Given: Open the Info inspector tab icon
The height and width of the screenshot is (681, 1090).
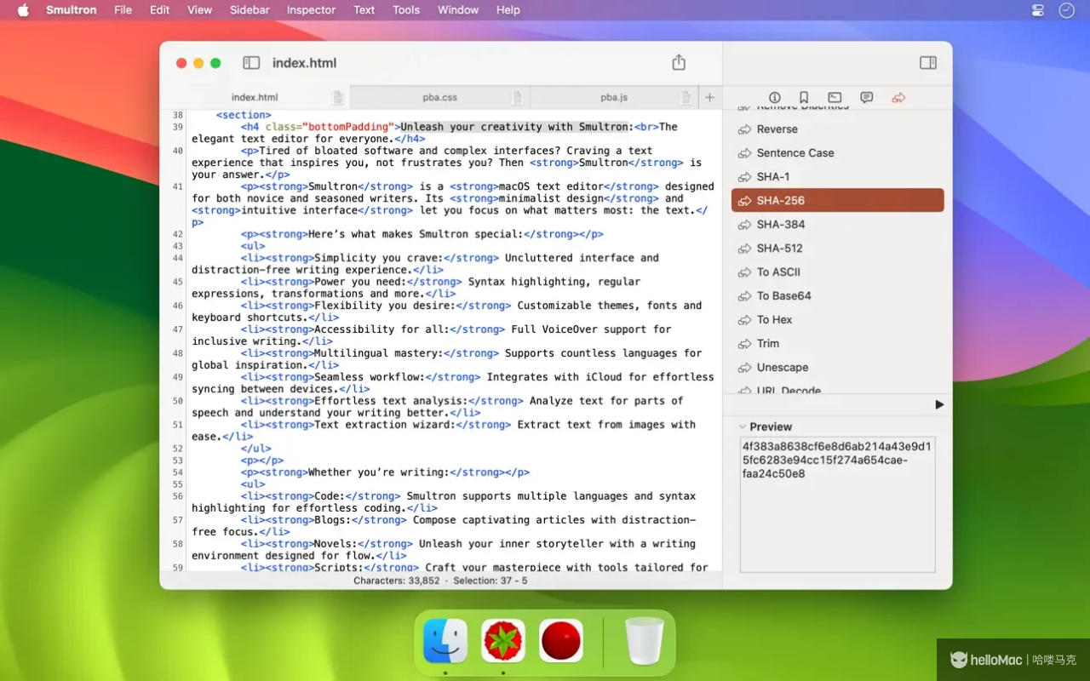Looking at the screenshot, I should point(775,98).
